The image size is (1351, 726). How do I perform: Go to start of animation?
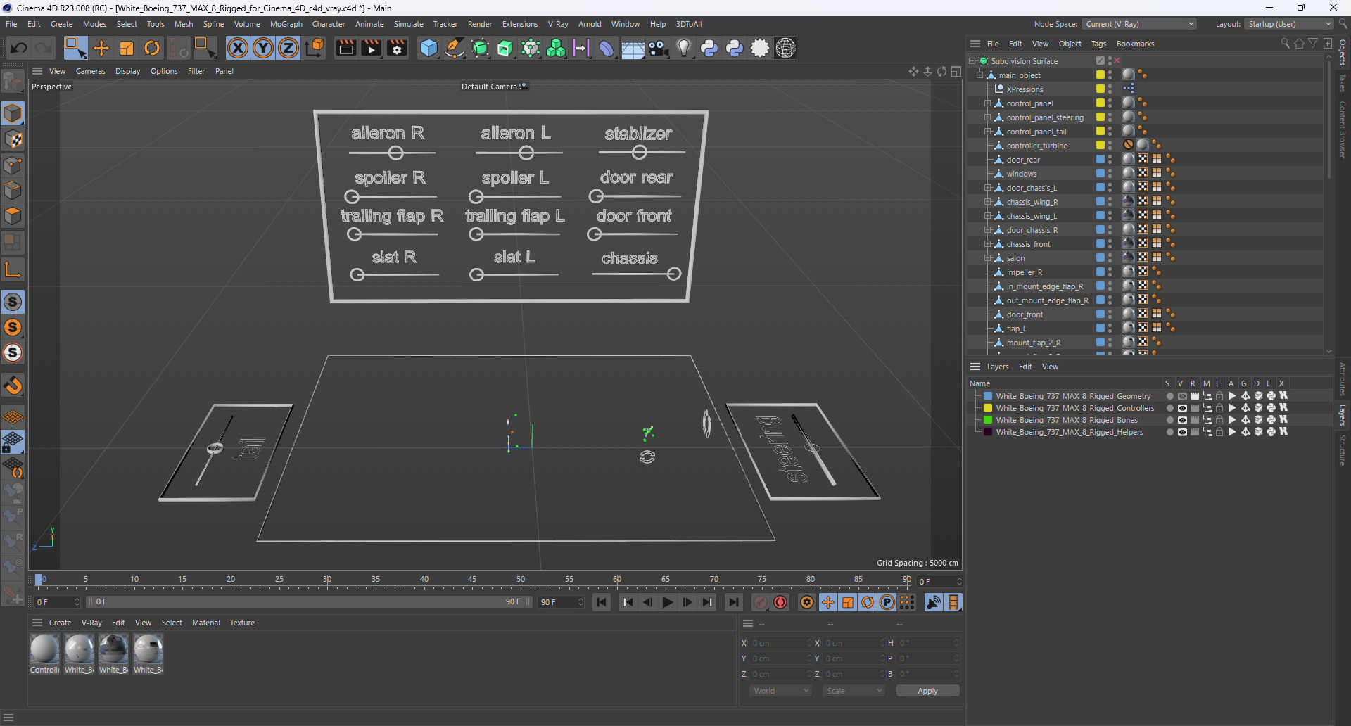(602, 602)
